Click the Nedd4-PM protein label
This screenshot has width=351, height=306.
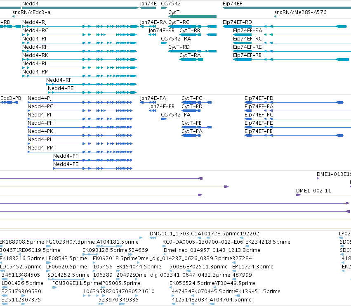click(x=40, y=148)
